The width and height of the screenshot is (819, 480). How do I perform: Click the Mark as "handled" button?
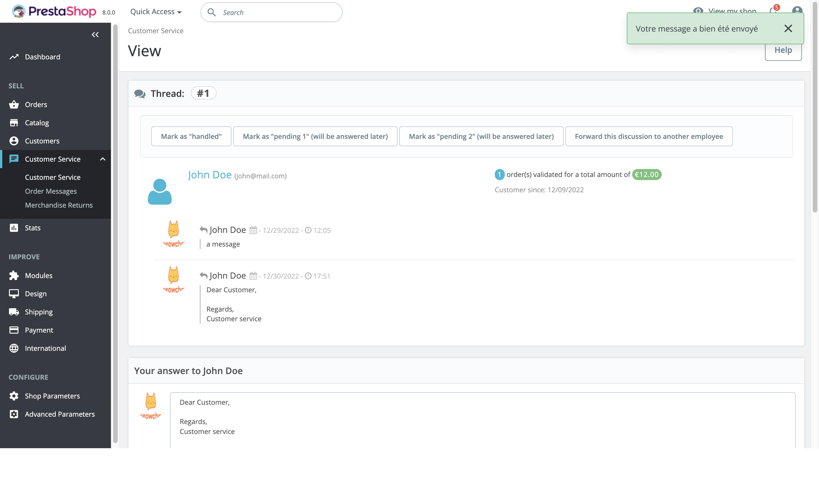click(x=191, y=136)
